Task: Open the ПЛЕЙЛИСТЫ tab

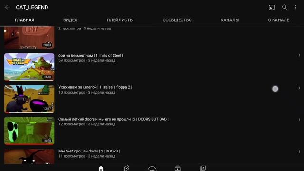Action: [x=120, y=20]
